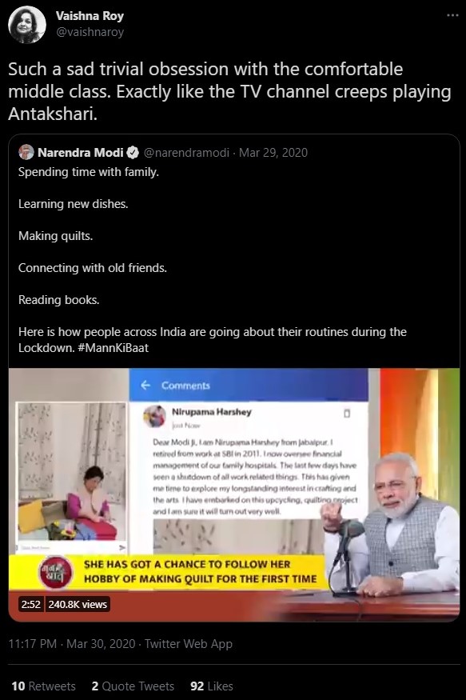
Task: Click the small icon right of Nirupama Harshey
Action: point(347,414)
